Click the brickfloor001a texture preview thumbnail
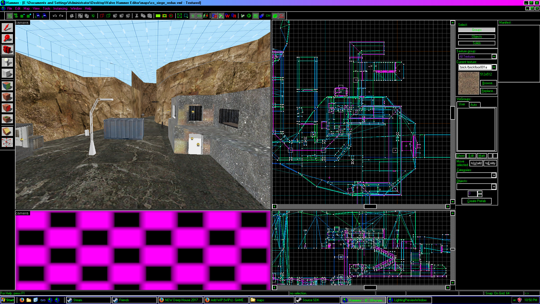Screen dimensions: 540x304 468,83
